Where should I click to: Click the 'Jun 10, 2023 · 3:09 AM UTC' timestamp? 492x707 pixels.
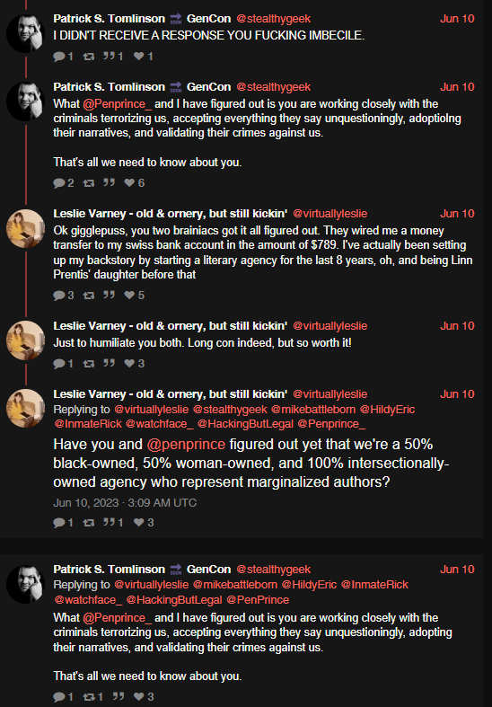pyautogui.click(x=125, y=503)
